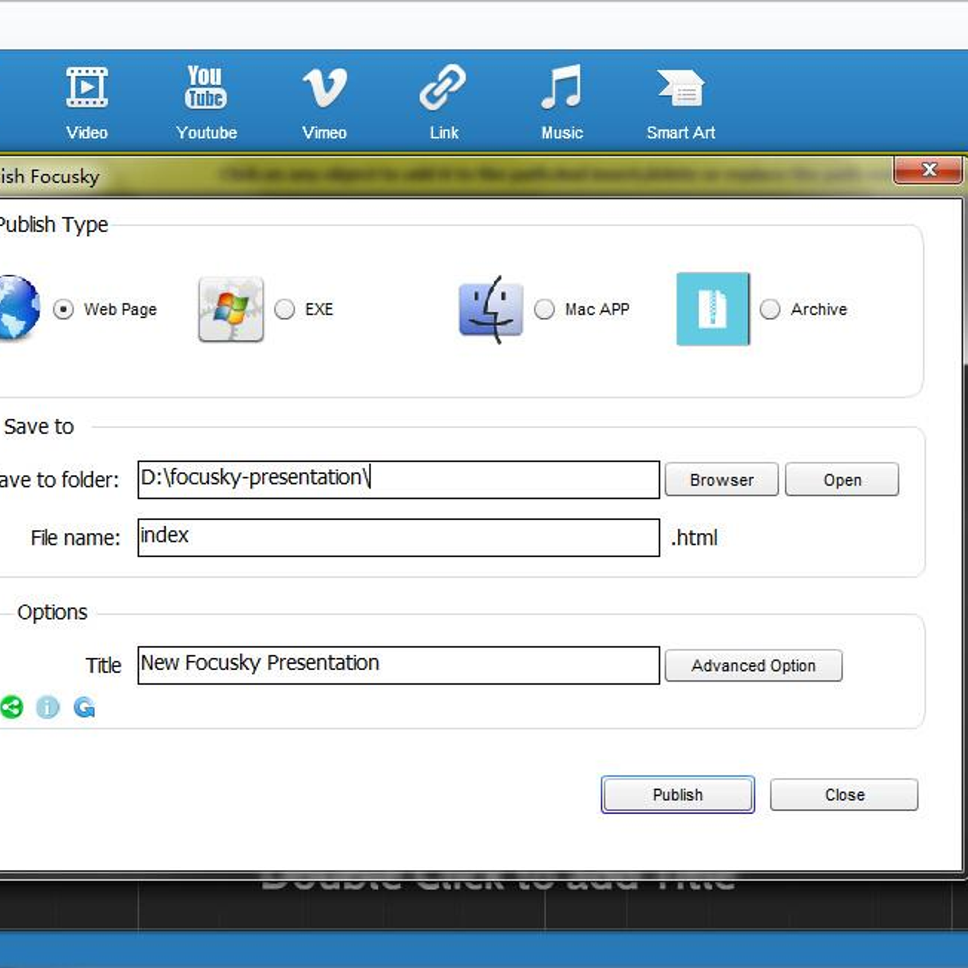Choose the Mac APP radio button
The width and height of the screenshot is (968, 968).
[x=544, y=309]
